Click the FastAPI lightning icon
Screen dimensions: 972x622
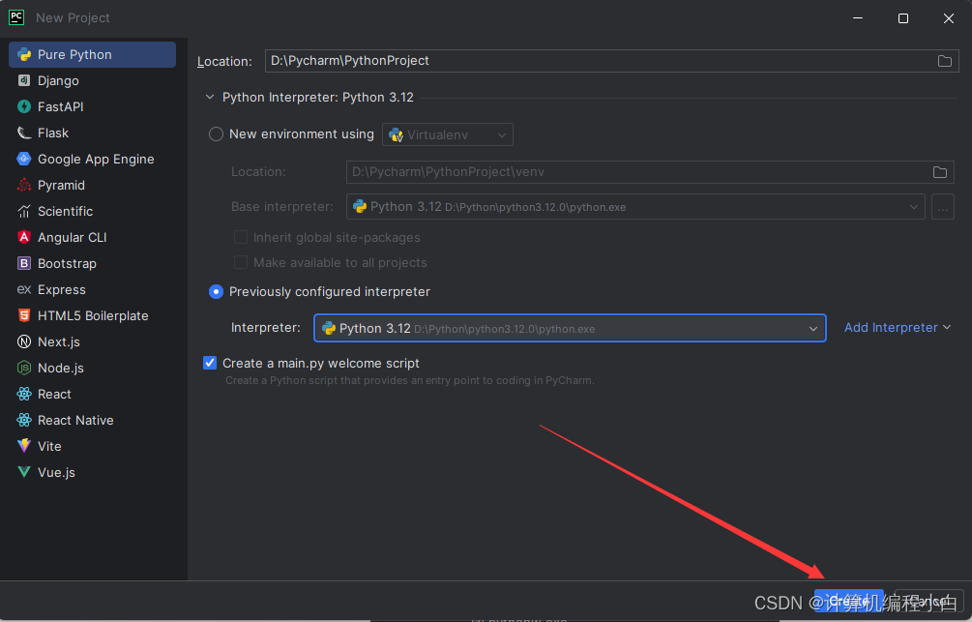pos(24,106)
